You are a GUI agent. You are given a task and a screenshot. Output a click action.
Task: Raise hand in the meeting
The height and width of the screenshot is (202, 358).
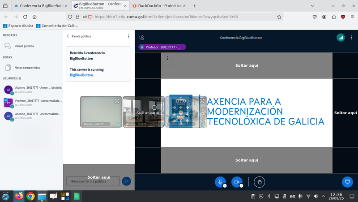[260, 181]
